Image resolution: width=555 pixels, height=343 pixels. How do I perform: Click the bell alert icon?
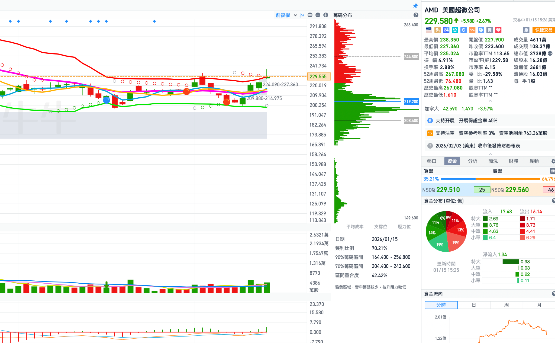click(526, 30)
